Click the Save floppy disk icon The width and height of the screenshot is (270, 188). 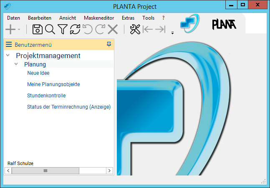[38, 29]
